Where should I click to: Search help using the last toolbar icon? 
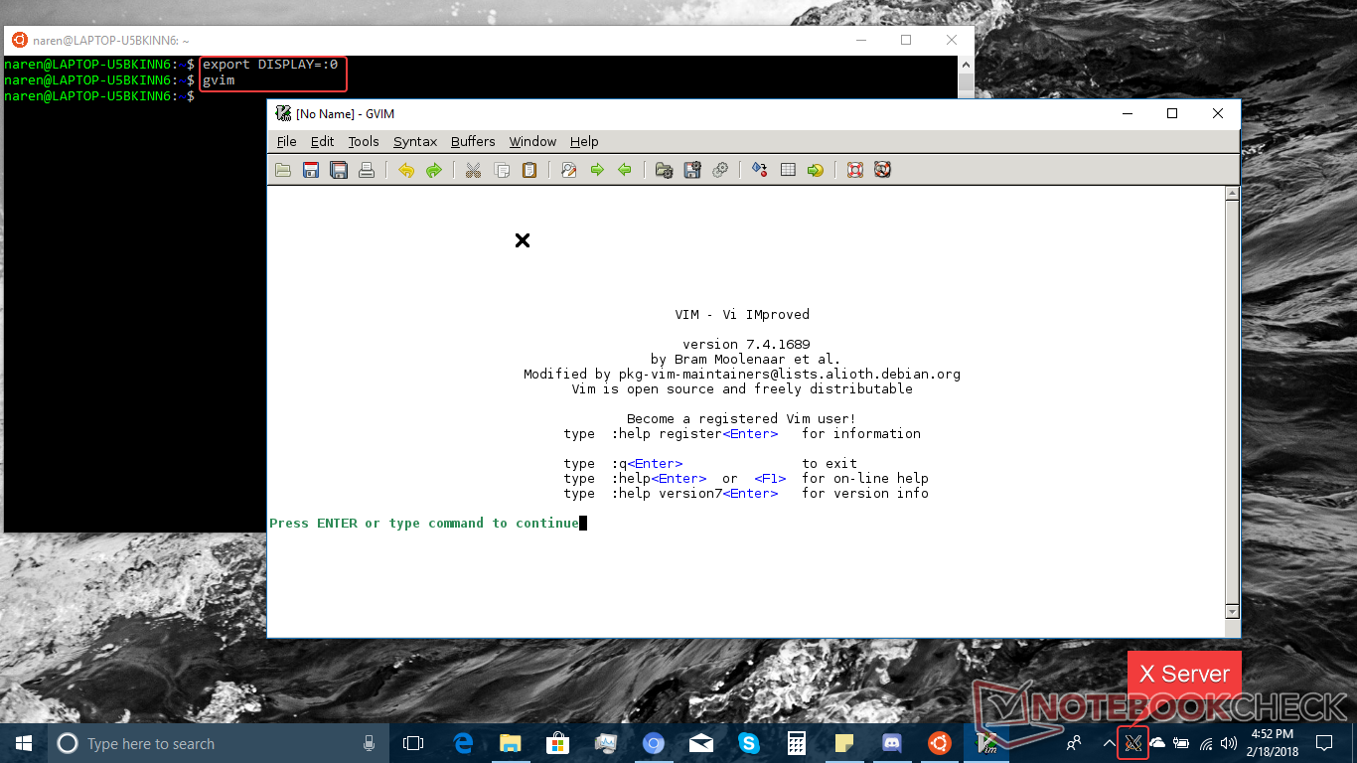point(883,170)
